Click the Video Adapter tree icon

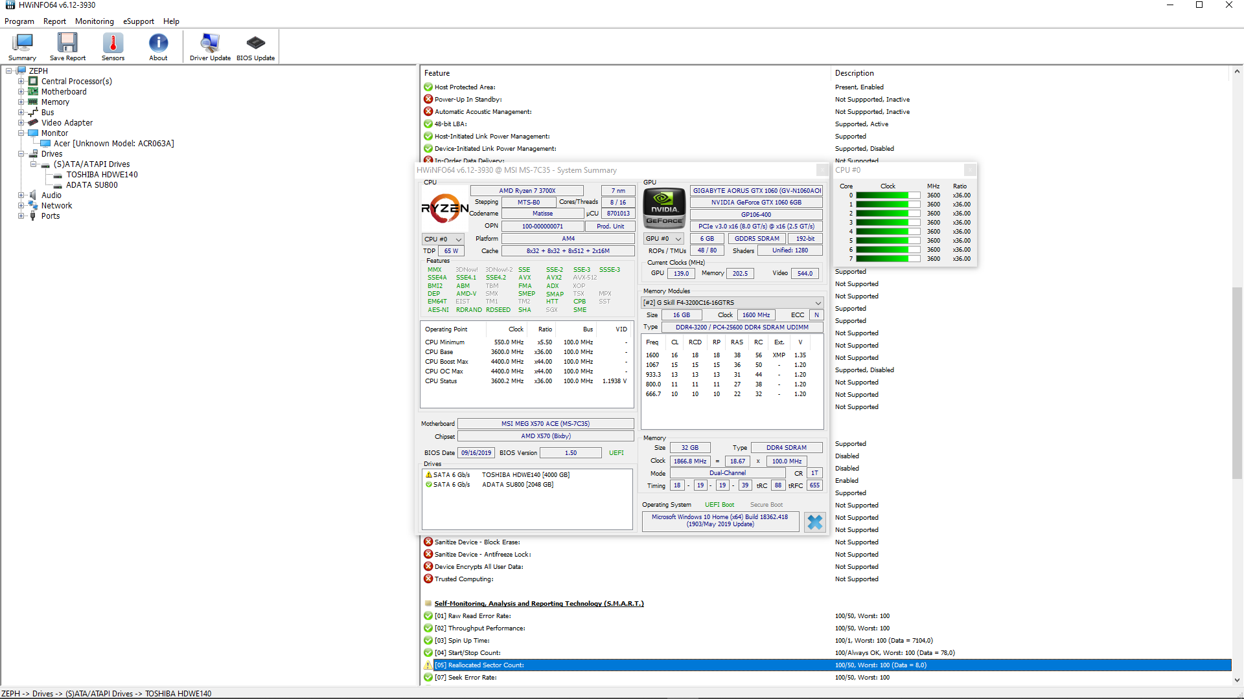(x=33, y=122)
